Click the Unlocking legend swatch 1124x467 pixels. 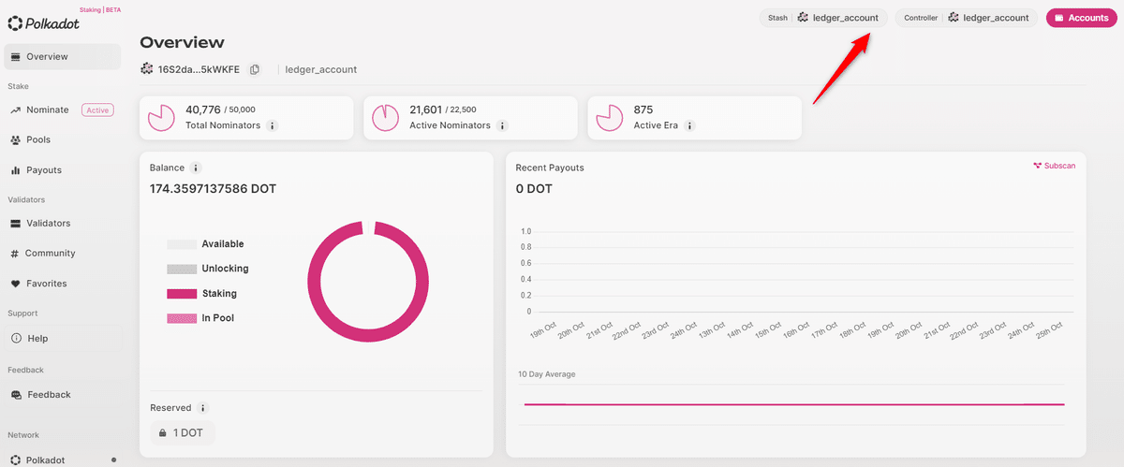[x=182, y=269]
